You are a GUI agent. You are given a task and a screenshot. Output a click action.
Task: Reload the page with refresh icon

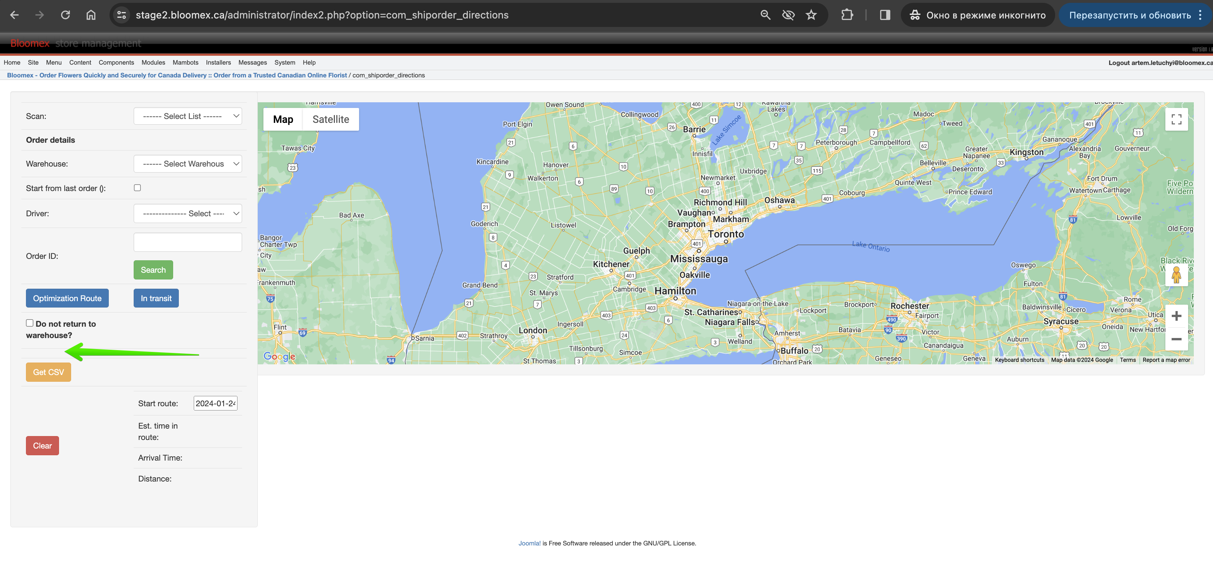point(65,15)
